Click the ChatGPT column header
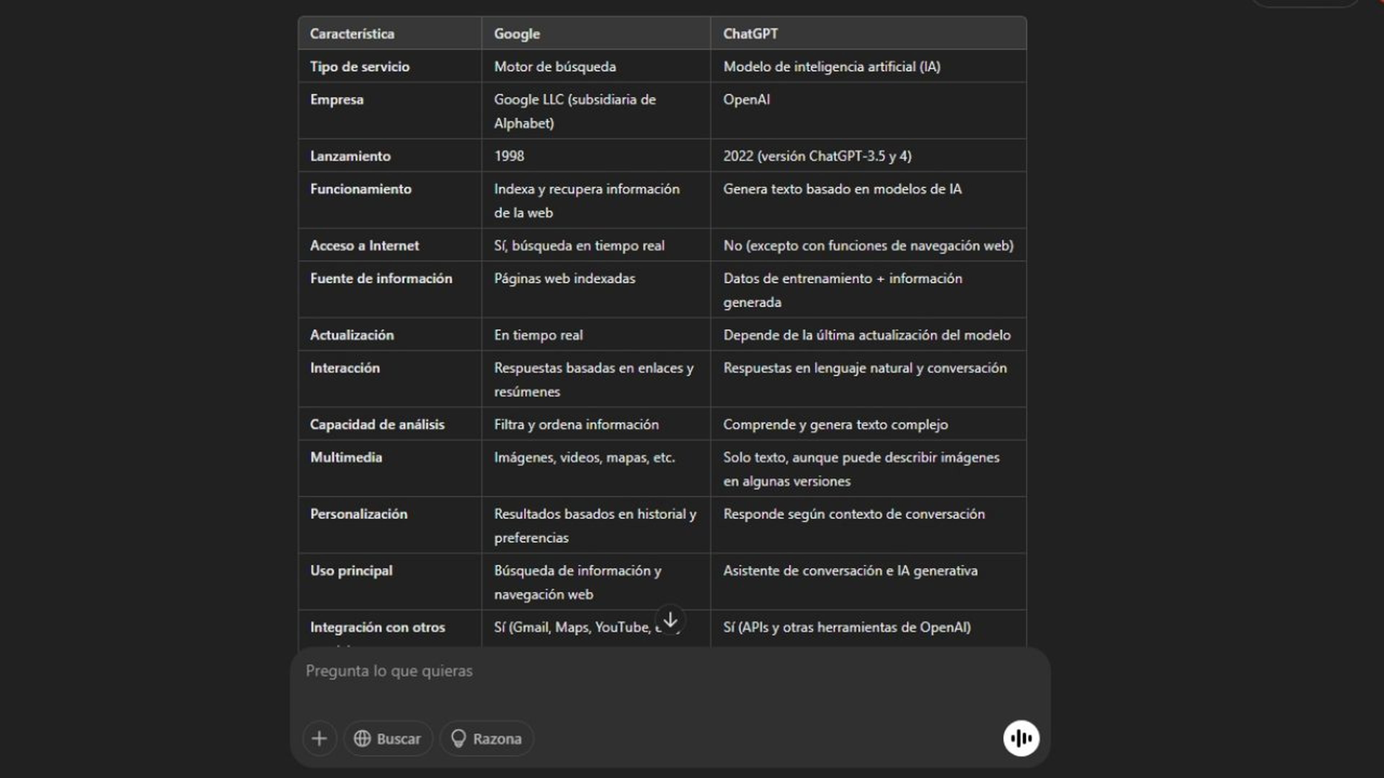The height and width of the screenshot is (778, 1384). coord(750,34)
